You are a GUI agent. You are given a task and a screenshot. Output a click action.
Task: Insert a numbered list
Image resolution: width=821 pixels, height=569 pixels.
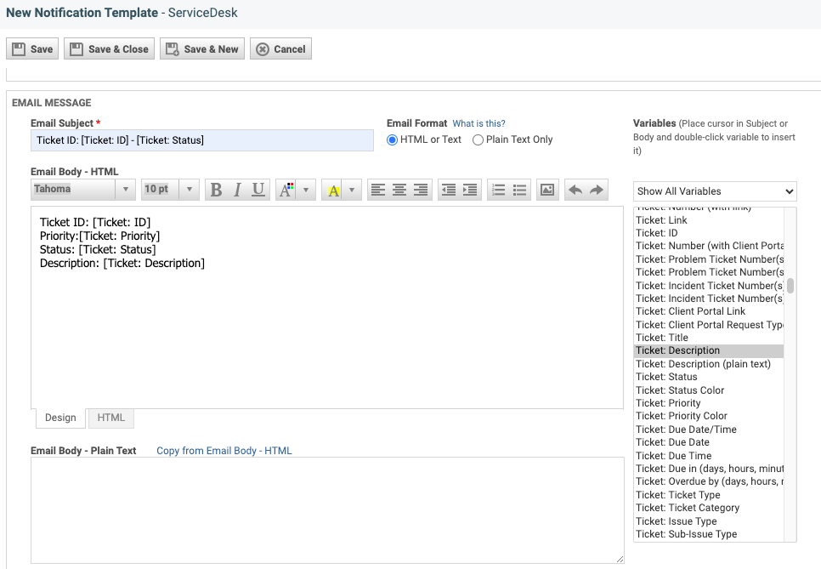click(499, 190)
